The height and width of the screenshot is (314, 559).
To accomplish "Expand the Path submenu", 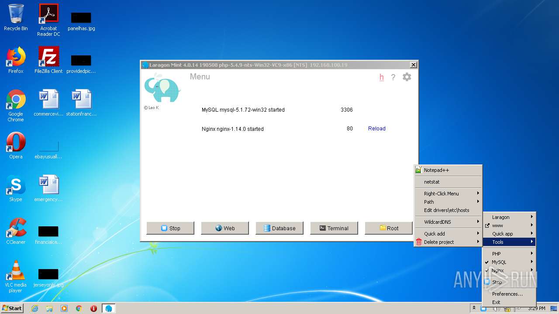I will [448, 202].
